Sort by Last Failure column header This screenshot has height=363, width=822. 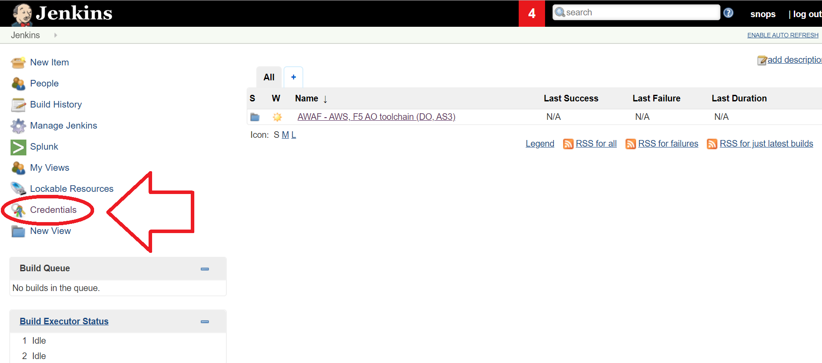pos(656,98)
